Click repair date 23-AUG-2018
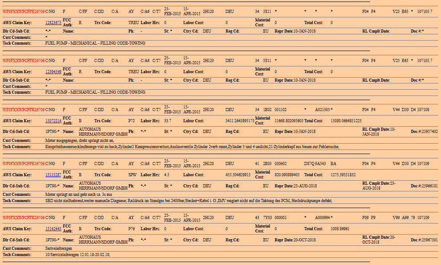The height and width of the screenshot is (265, 441). (305, 186)
